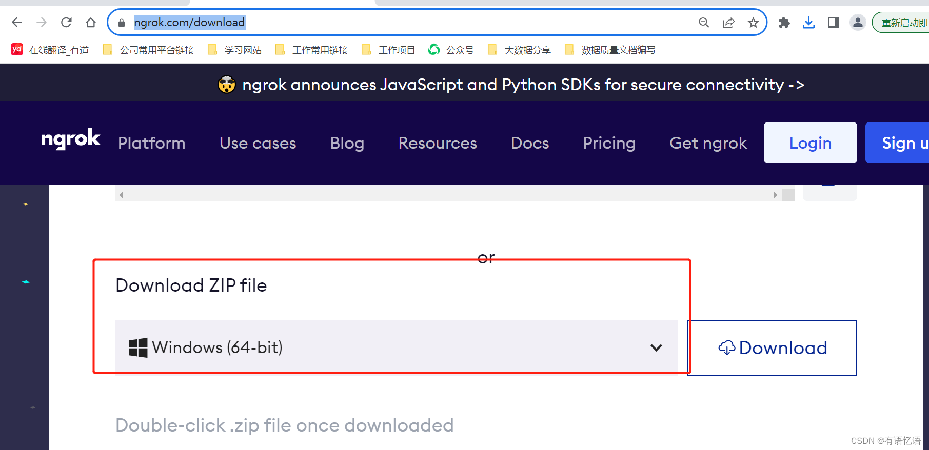Go to the Blog page

click(347, 143)
